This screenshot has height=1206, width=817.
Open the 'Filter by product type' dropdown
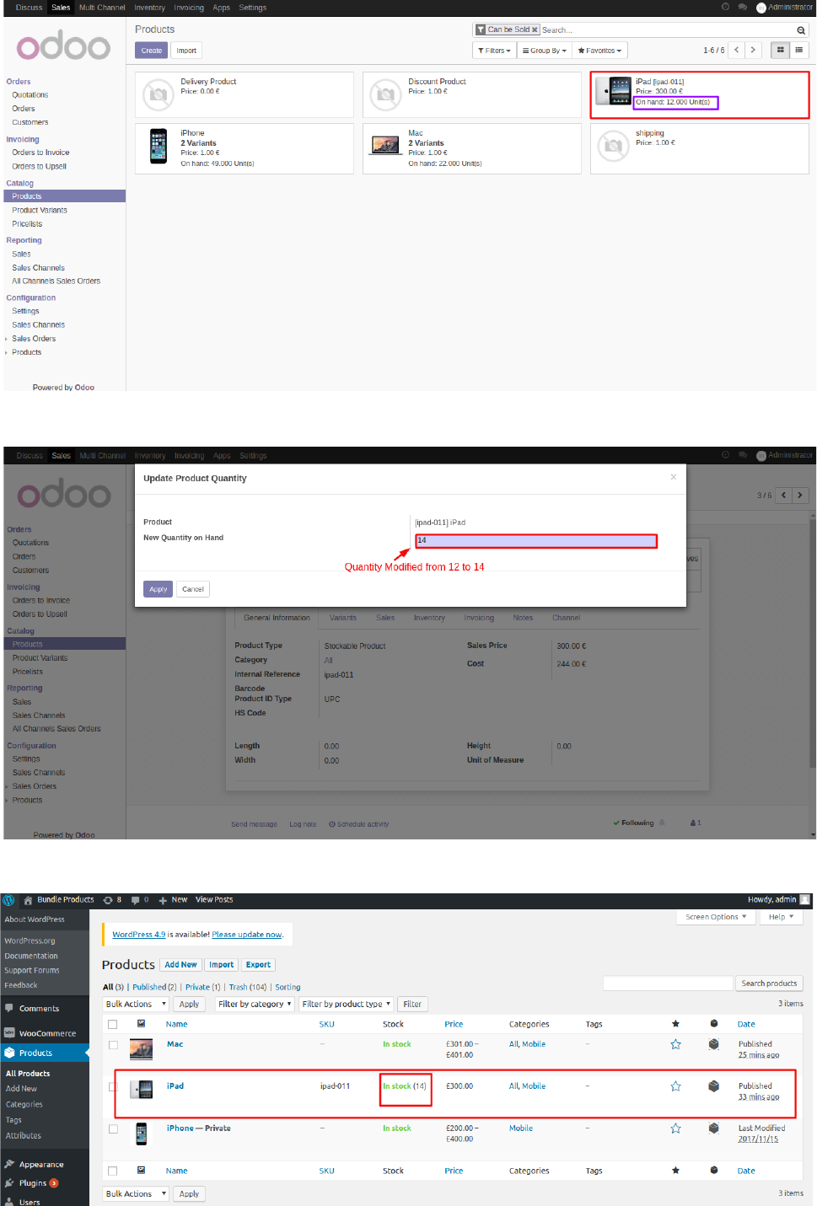(x=347, y=1005)
